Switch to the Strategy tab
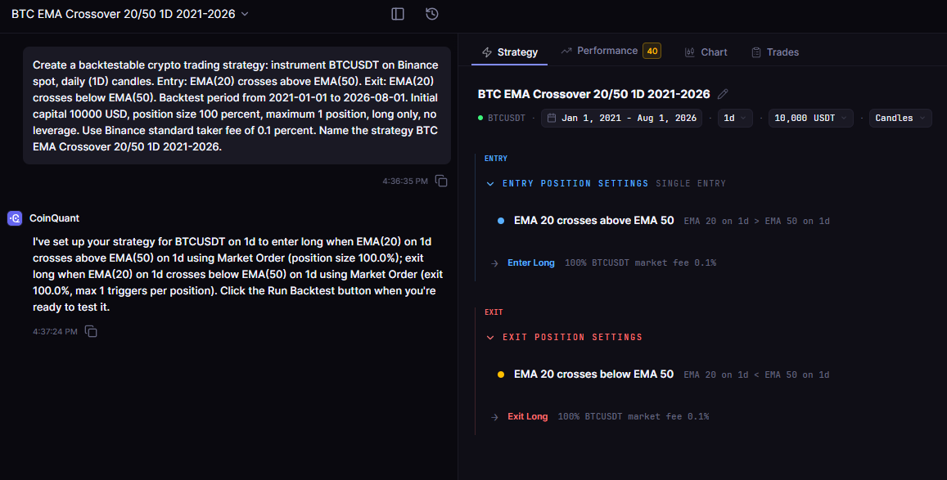The height and width of the screenshot is (480, 947). (x=510, y=52)
